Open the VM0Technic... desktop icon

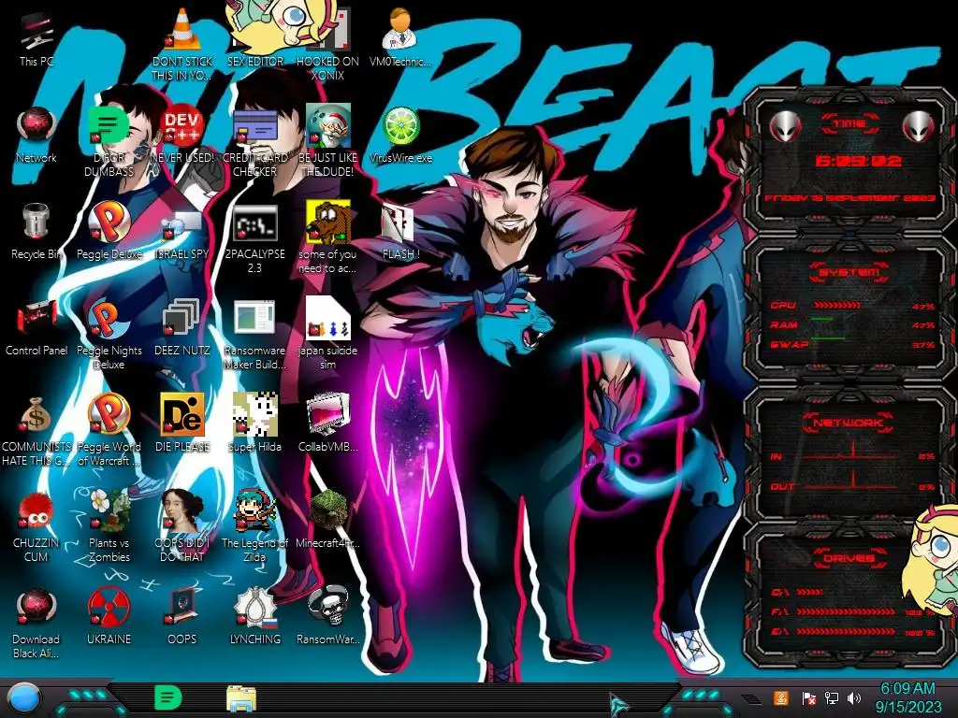click(x=400, y=39)
